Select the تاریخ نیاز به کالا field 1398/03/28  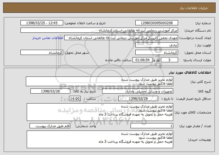click(50, 91)
